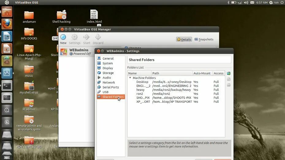Viewport: 285px width, 160px height.
Task: Select the ENGI..._2 shared folder row
Action: (176, 86)
